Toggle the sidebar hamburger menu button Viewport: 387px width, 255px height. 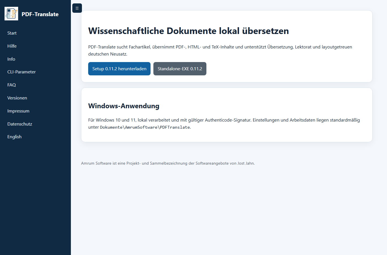click(77, 8)
